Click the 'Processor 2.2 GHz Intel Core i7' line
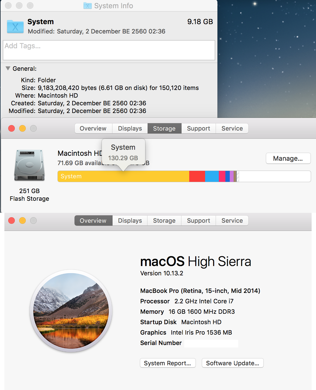Image resolution: width=316 pixels, height=390 pixels. (x=187, y=301)
